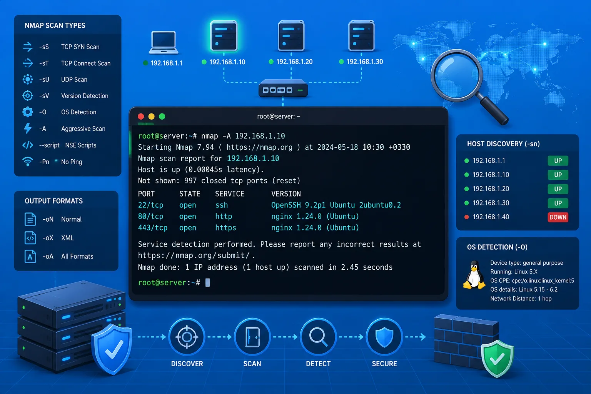Click the --script flag text
The height and width of the screenshot is (394, 591).
pyautogui.click(x=49, y=145)
